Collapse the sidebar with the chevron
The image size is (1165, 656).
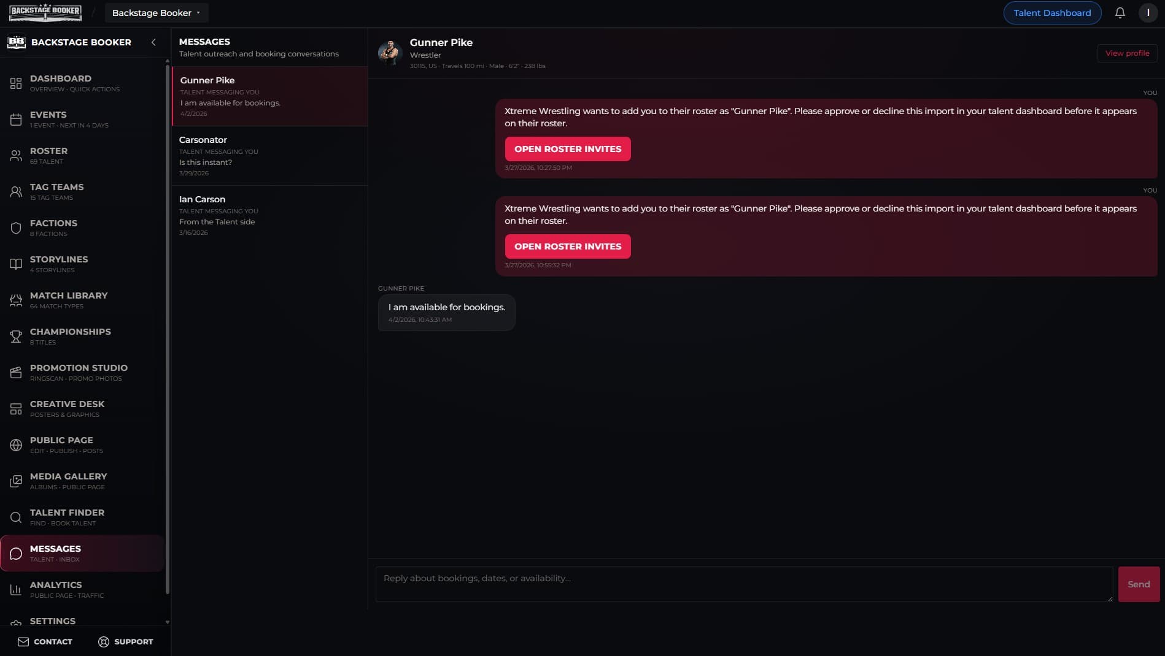tap(153, 42)
